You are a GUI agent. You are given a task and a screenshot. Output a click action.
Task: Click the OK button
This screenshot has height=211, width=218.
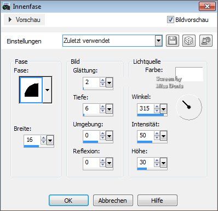coord(68,201)
